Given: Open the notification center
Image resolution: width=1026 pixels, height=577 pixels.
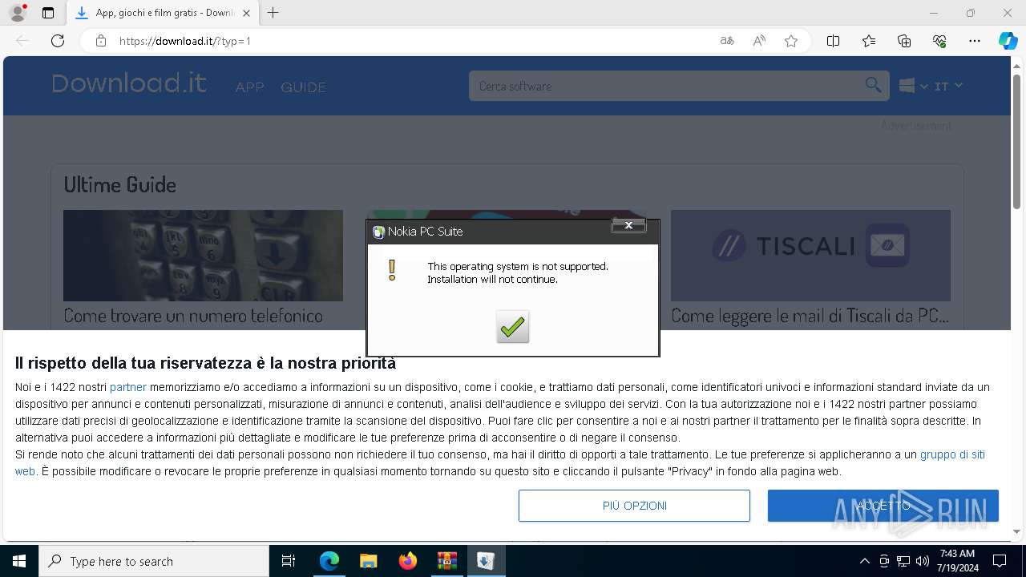Looking at the screenshot, I should click(x=1000, y=561).
